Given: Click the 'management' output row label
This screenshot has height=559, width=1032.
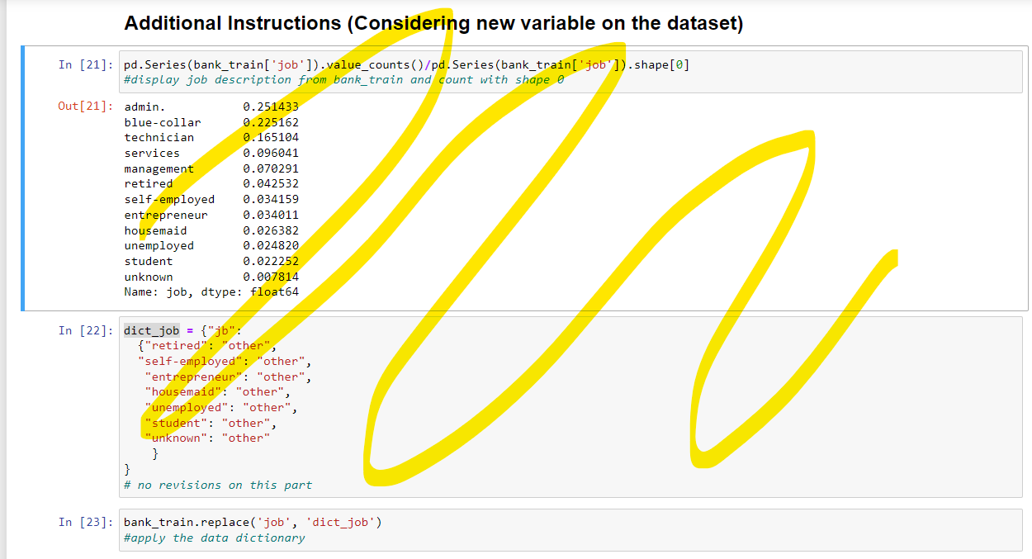Looking at the screenshot, I should [159, 168].
